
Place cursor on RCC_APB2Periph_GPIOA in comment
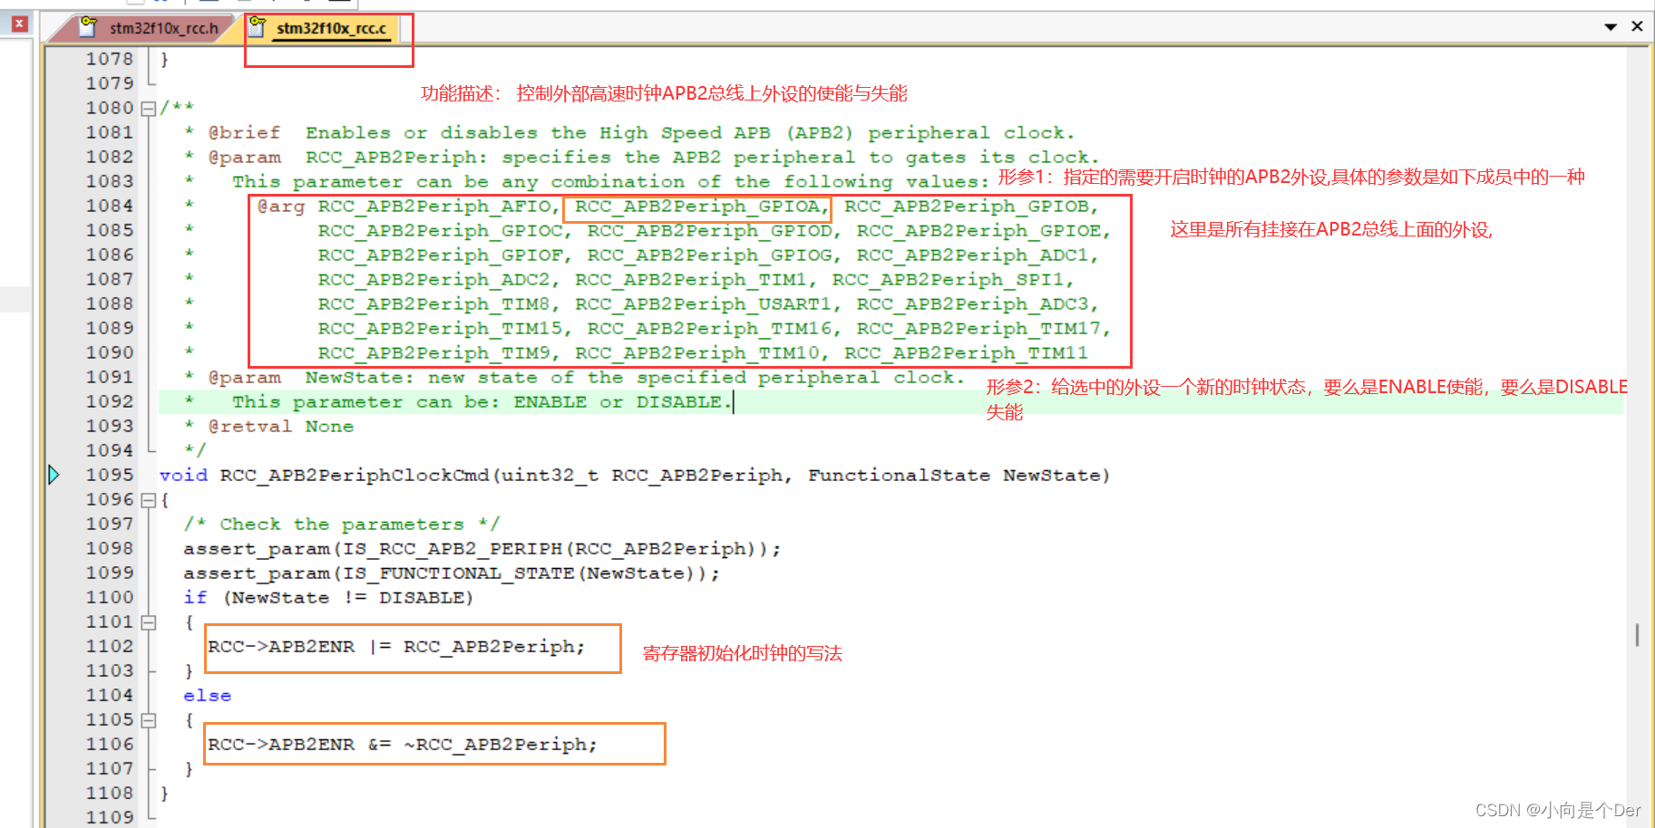(696, 207)
